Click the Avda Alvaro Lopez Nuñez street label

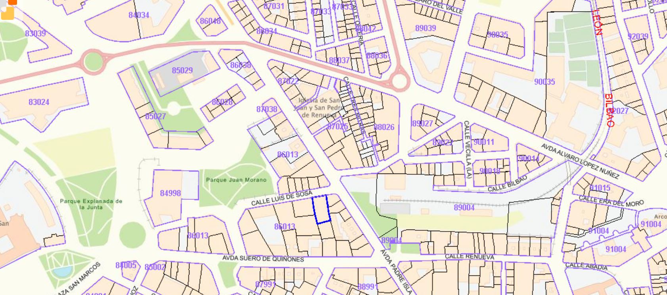tap(579, 161)
